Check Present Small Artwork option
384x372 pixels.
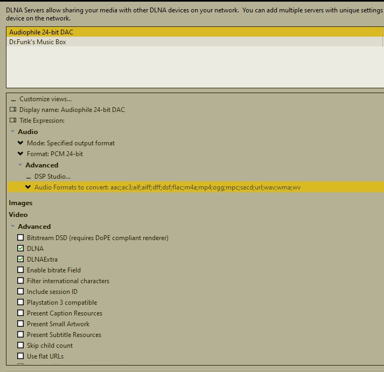coord(20,324)
